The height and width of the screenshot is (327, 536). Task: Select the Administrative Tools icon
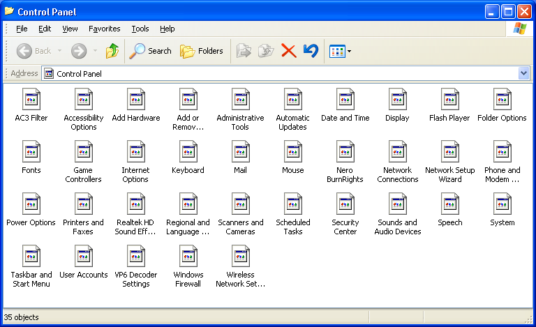(240, 99)
